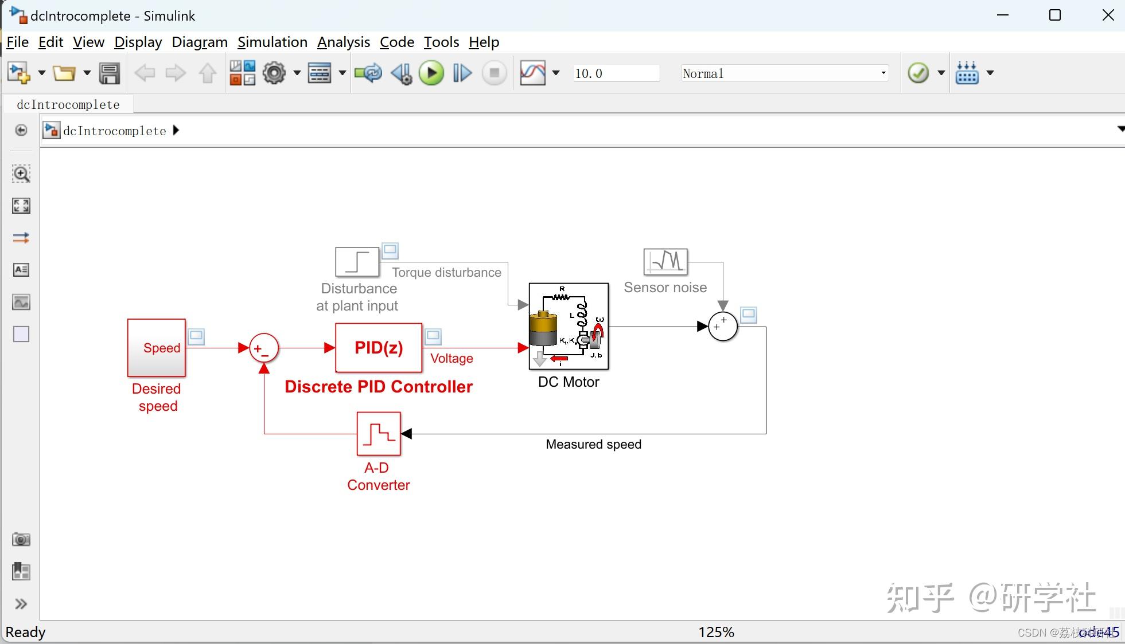Open the Simulation Data Inspector icon

[x=532, y=73]
